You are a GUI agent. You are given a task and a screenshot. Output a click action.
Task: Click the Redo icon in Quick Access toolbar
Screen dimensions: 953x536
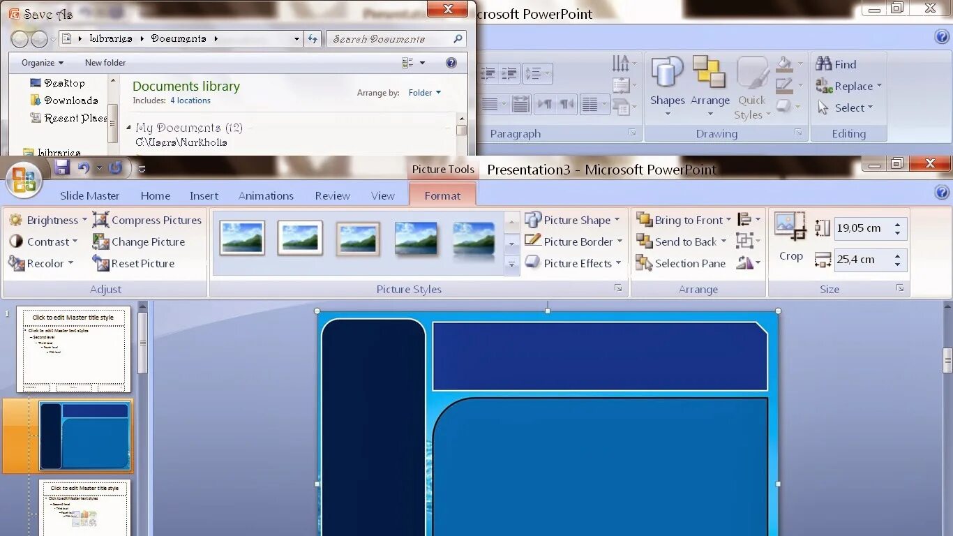tap(116, 167)
